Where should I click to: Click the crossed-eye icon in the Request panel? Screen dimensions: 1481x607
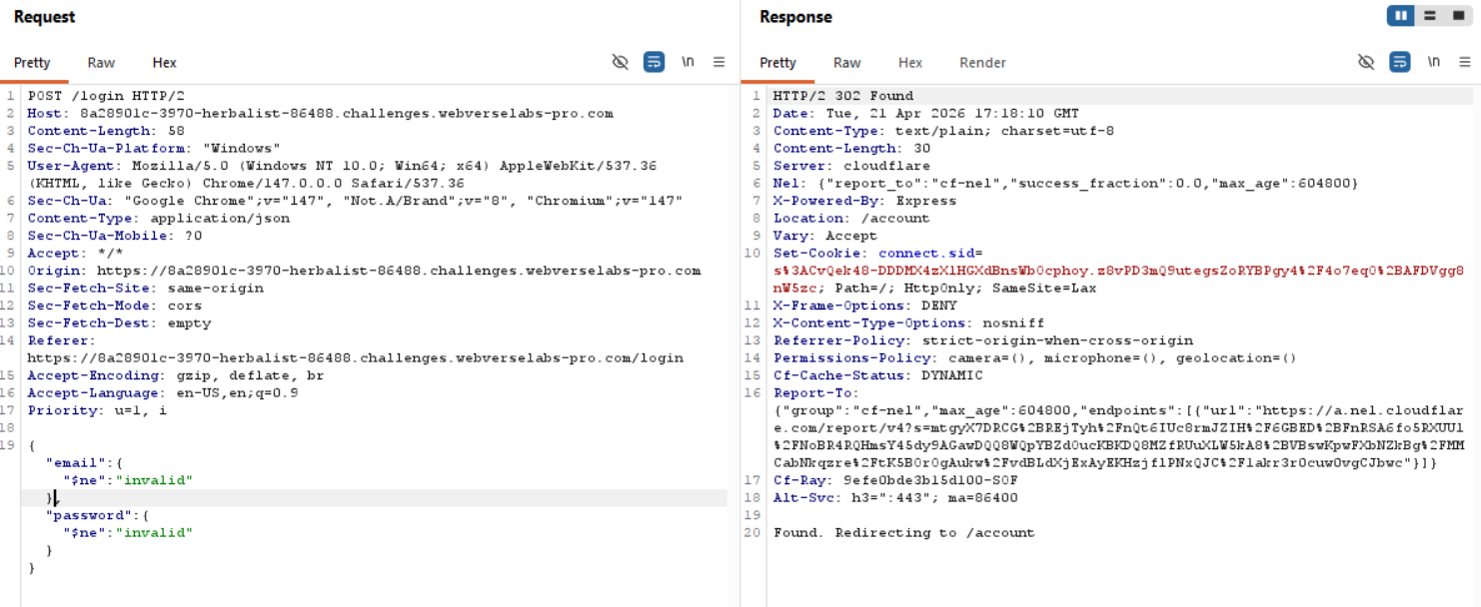pyautogui.click(x=621, y=62)
